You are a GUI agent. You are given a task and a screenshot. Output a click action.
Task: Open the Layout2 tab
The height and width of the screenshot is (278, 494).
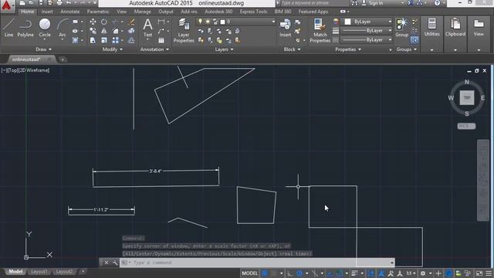64,271
